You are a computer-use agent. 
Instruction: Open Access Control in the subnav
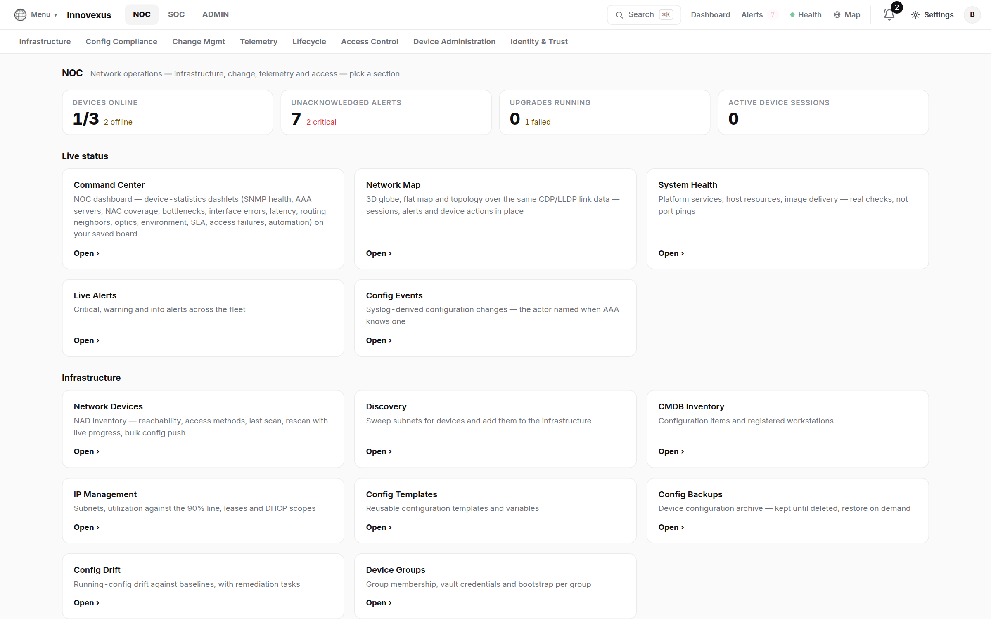pos(370,42)
